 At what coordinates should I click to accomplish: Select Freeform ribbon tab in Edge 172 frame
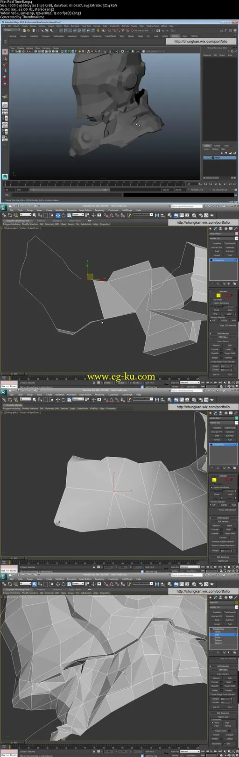click(41, 220)
